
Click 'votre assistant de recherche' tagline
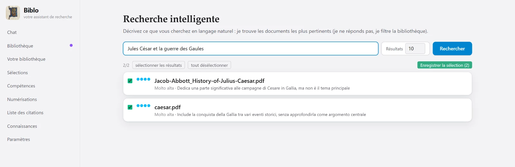pos(48,17)
